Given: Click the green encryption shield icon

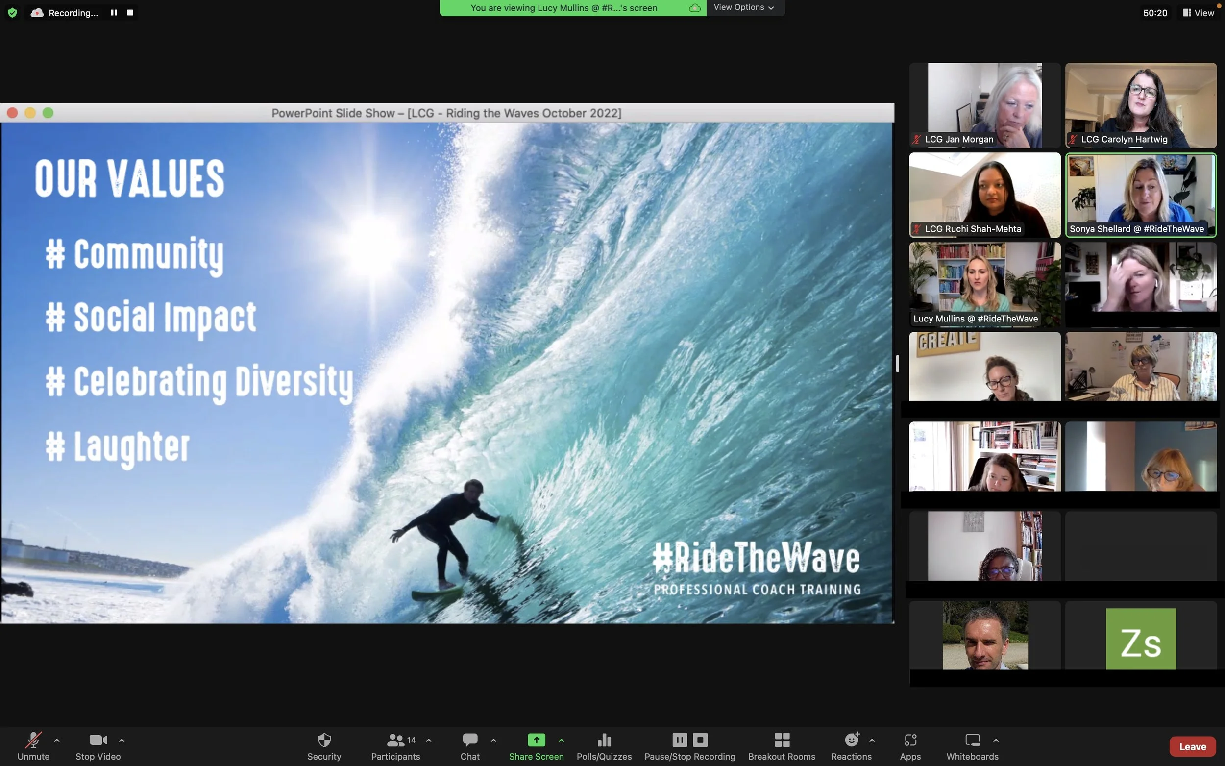Looking at the screenshot, I should click(13, 13).
